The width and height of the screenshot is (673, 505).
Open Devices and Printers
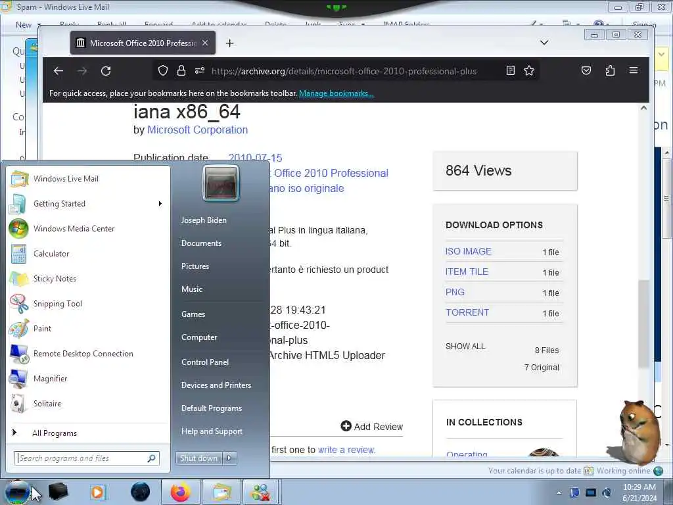[216, 385]
